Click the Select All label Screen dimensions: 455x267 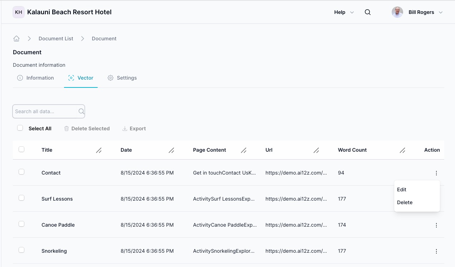pyautogui.click(x=40, y=129)
